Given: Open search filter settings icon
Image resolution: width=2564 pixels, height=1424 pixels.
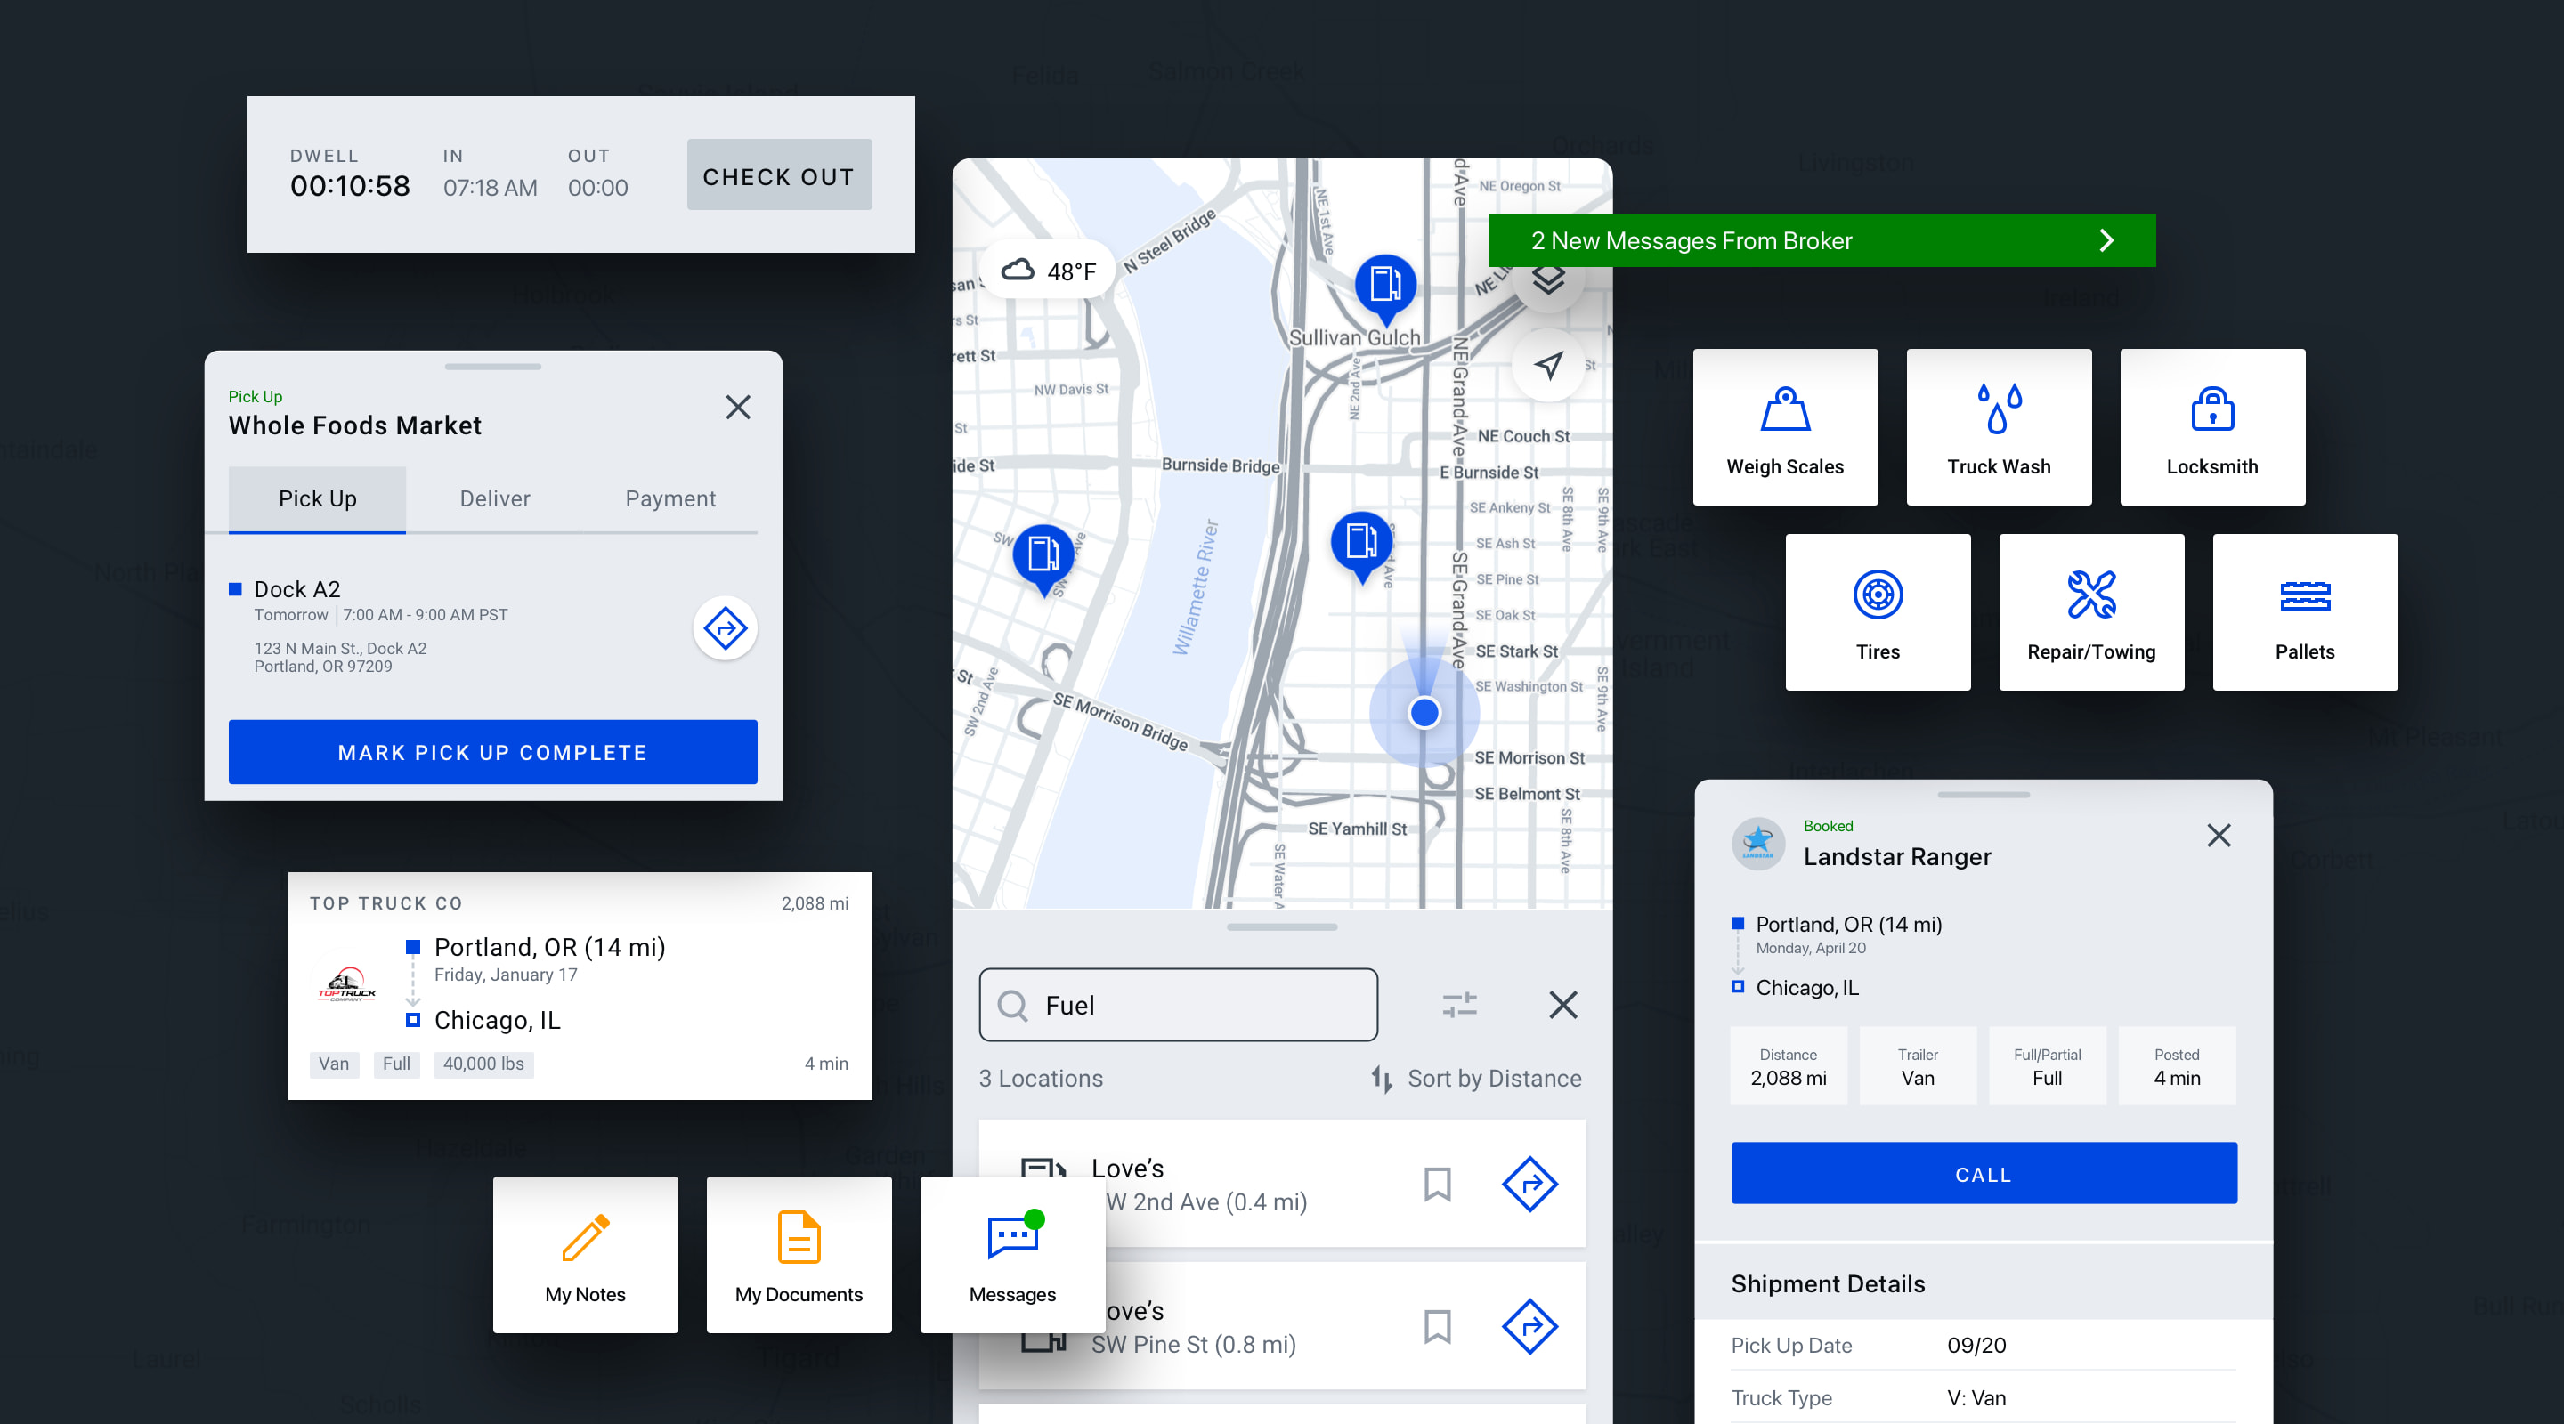Looking at the screenshot, I should 1459,1005.
